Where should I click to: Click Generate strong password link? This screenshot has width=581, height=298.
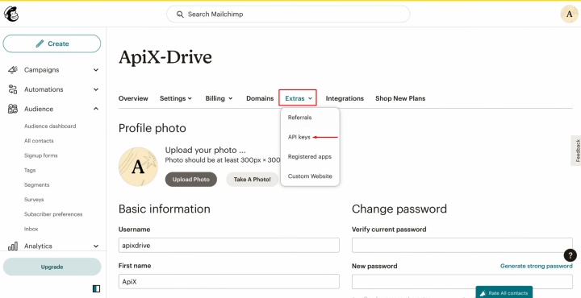tap(536, 266)
